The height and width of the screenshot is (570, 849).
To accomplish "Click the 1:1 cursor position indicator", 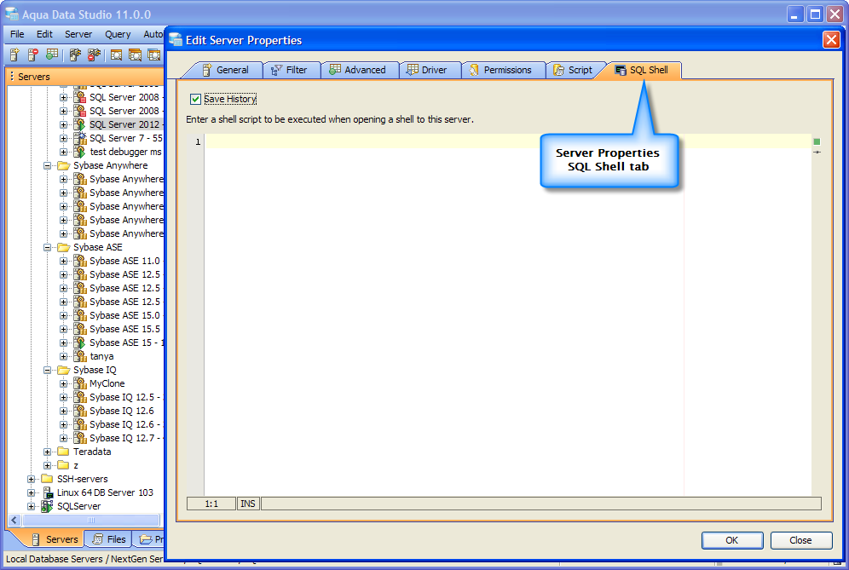I will tap(211, 504).
